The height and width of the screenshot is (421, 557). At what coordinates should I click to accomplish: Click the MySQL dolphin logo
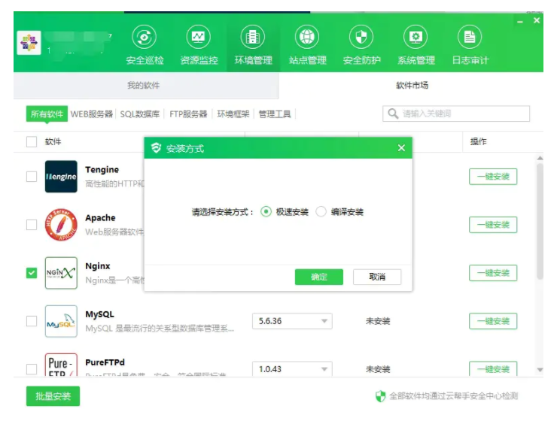[x=61, y=321]
